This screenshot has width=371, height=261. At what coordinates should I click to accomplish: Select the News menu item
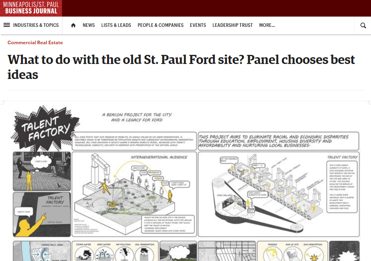89,25
